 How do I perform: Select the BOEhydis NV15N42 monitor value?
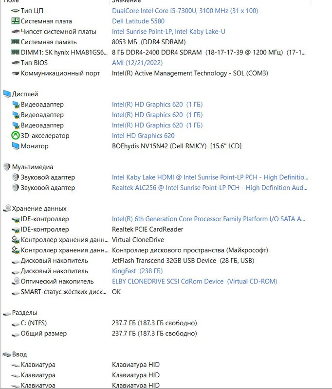pyautogui.click(x=177, y=146)
